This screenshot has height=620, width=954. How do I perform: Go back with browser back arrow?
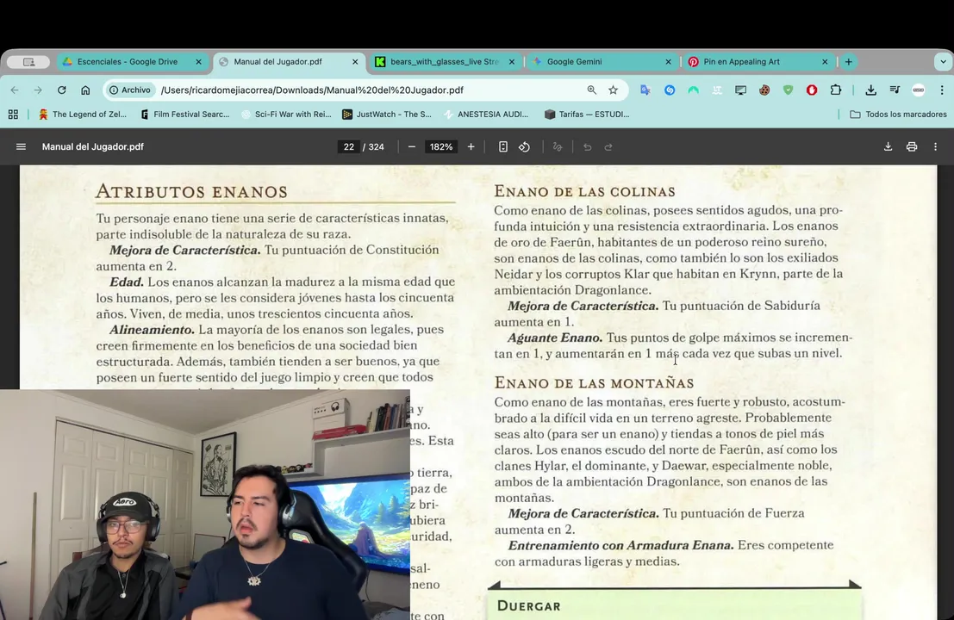[x=15, y=90]
